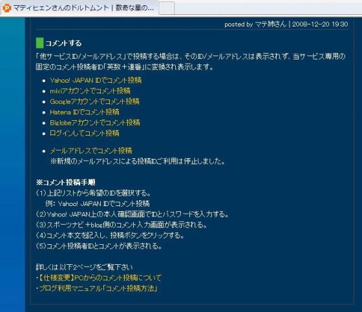Open ログインしてコメント投稿 link
362x312 pixels.
click(85, 133)
